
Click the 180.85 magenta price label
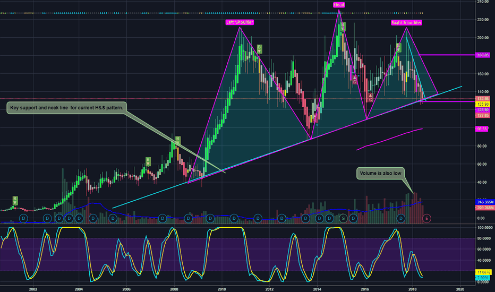click(483, 55)
